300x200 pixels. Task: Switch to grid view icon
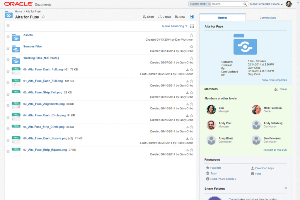point(192,26)
